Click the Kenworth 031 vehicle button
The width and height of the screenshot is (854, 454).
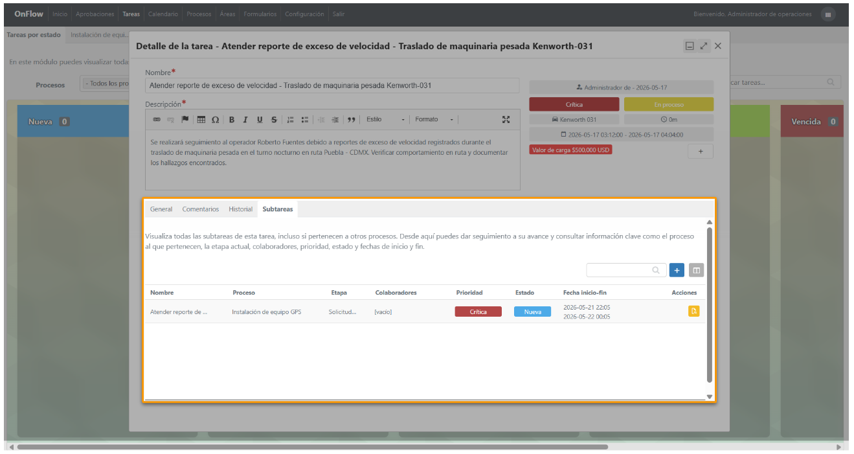[574, 120]
